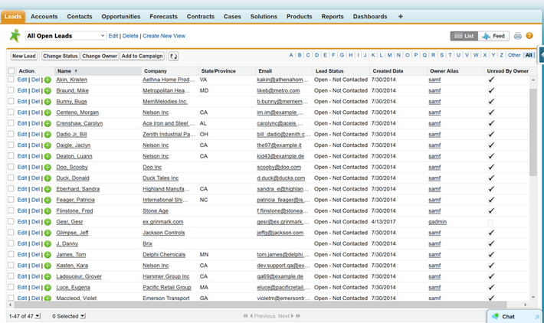The height and width of the screenshot is (323, 544).
Task: Check the select-all header checkbox
Action: 11,70
